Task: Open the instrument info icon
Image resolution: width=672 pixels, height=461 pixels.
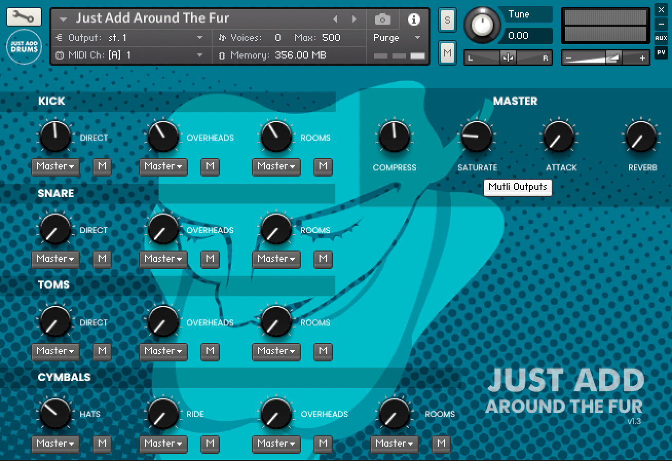Action: point(414,20)
